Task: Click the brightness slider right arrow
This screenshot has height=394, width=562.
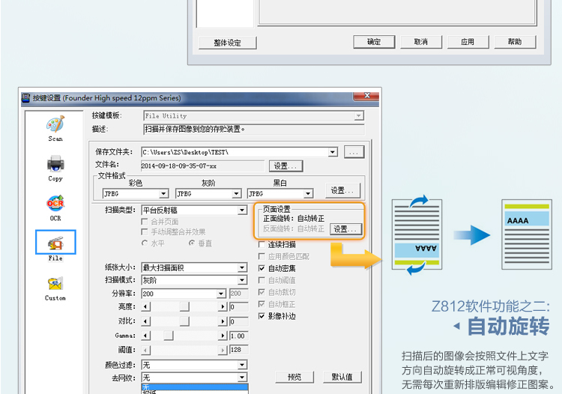Action: click(223, 307)
